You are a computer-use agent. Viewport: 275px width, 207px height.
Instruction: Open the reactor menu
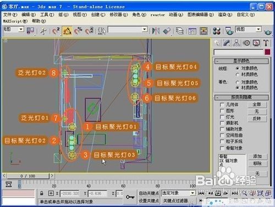(157, 15)
